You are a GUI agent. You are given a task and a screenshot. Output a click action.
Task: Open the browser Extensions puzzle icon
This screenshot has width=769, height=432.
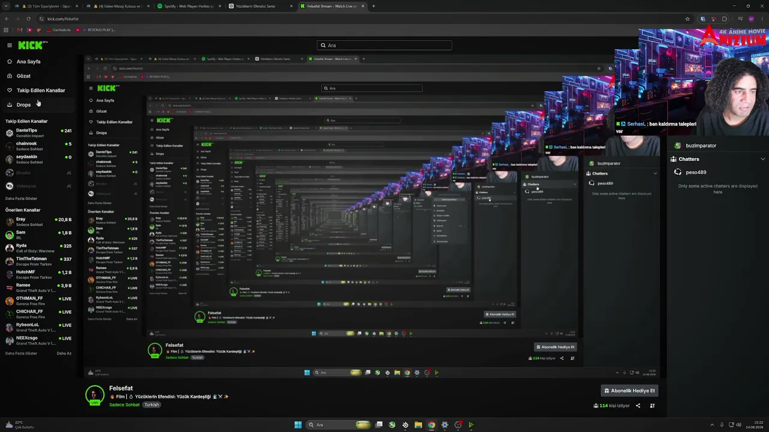pos(725,19)
